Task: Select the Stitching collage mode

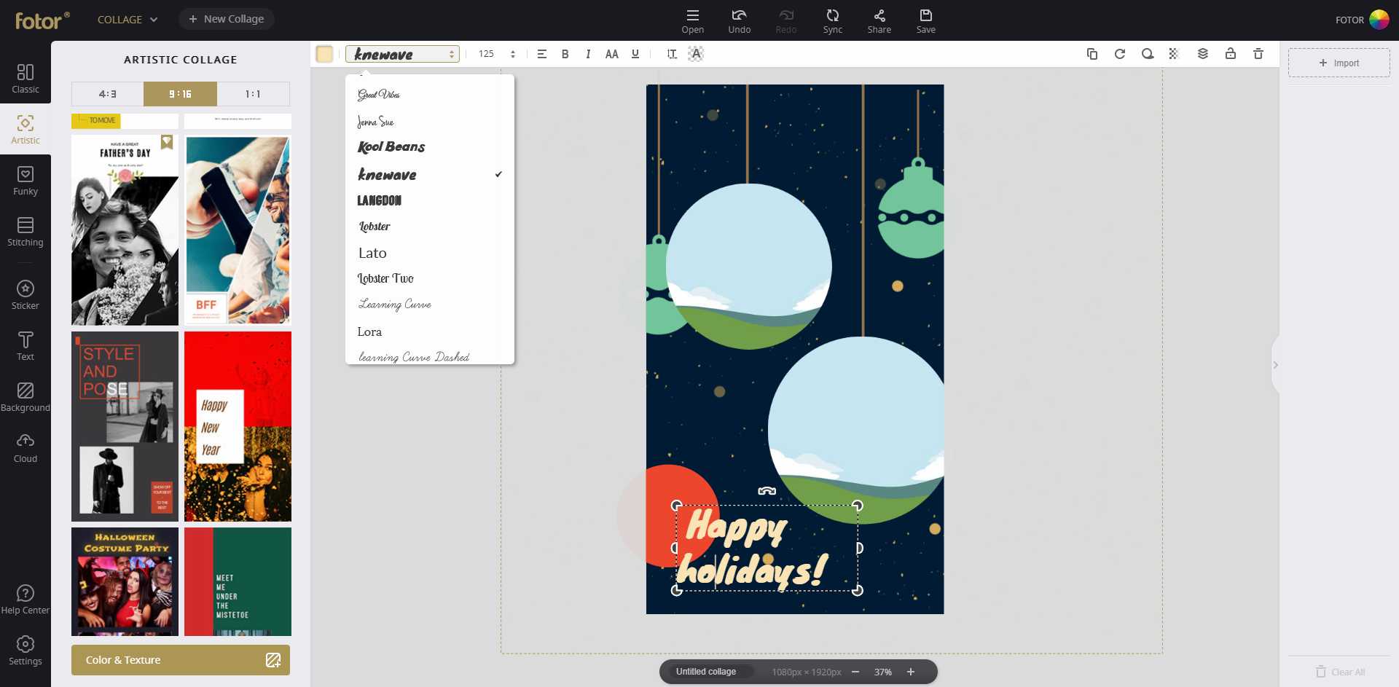Action: coord(25,232)
